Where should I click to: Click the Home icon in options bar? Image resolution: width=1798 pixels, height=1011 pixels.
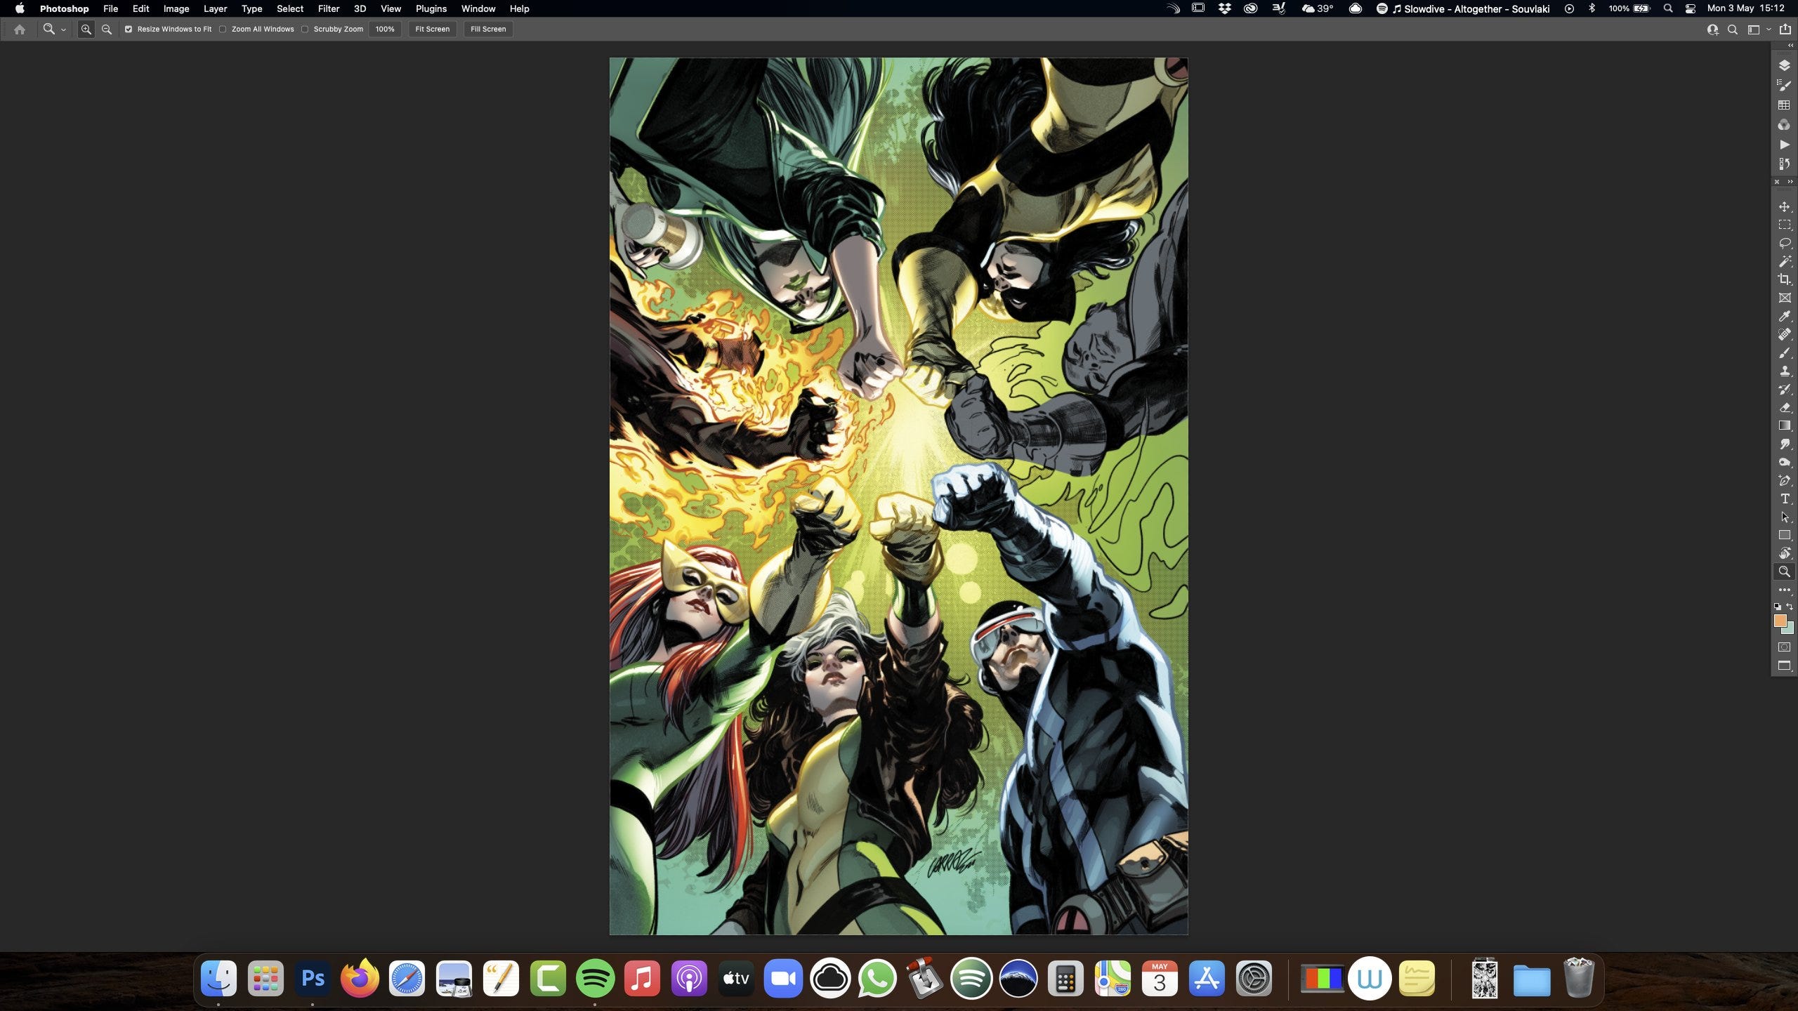pyautogui.click(x=20, y=29)
